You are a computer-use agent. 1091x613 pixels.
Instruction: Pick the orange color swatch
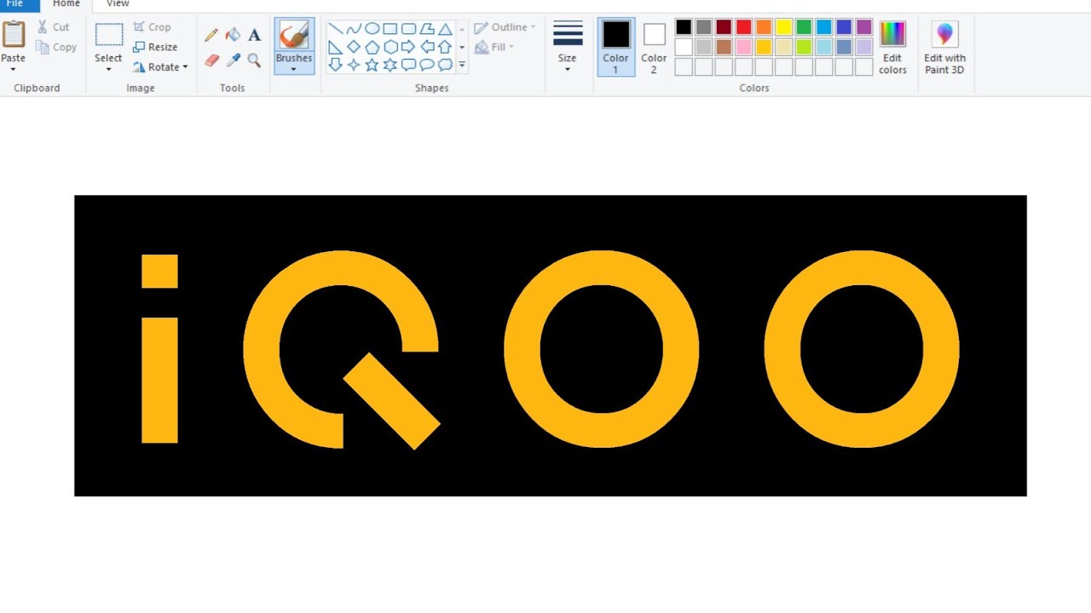pyautogui.click(x=764, y=27)
